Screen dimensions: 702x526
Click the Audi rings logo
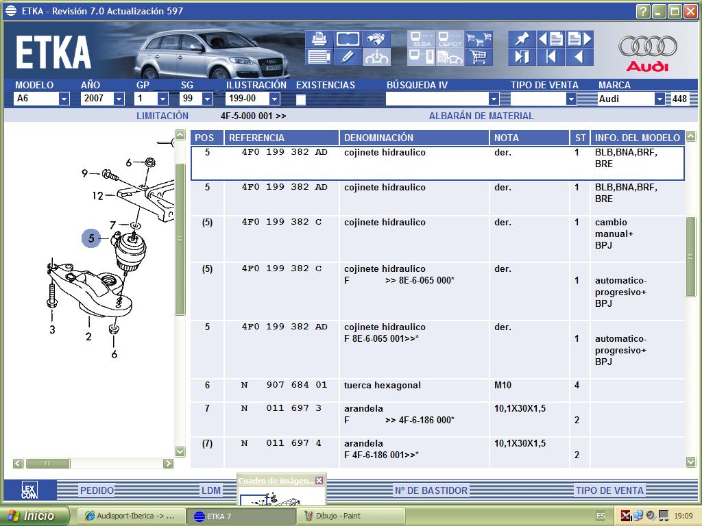pos(647,47)
